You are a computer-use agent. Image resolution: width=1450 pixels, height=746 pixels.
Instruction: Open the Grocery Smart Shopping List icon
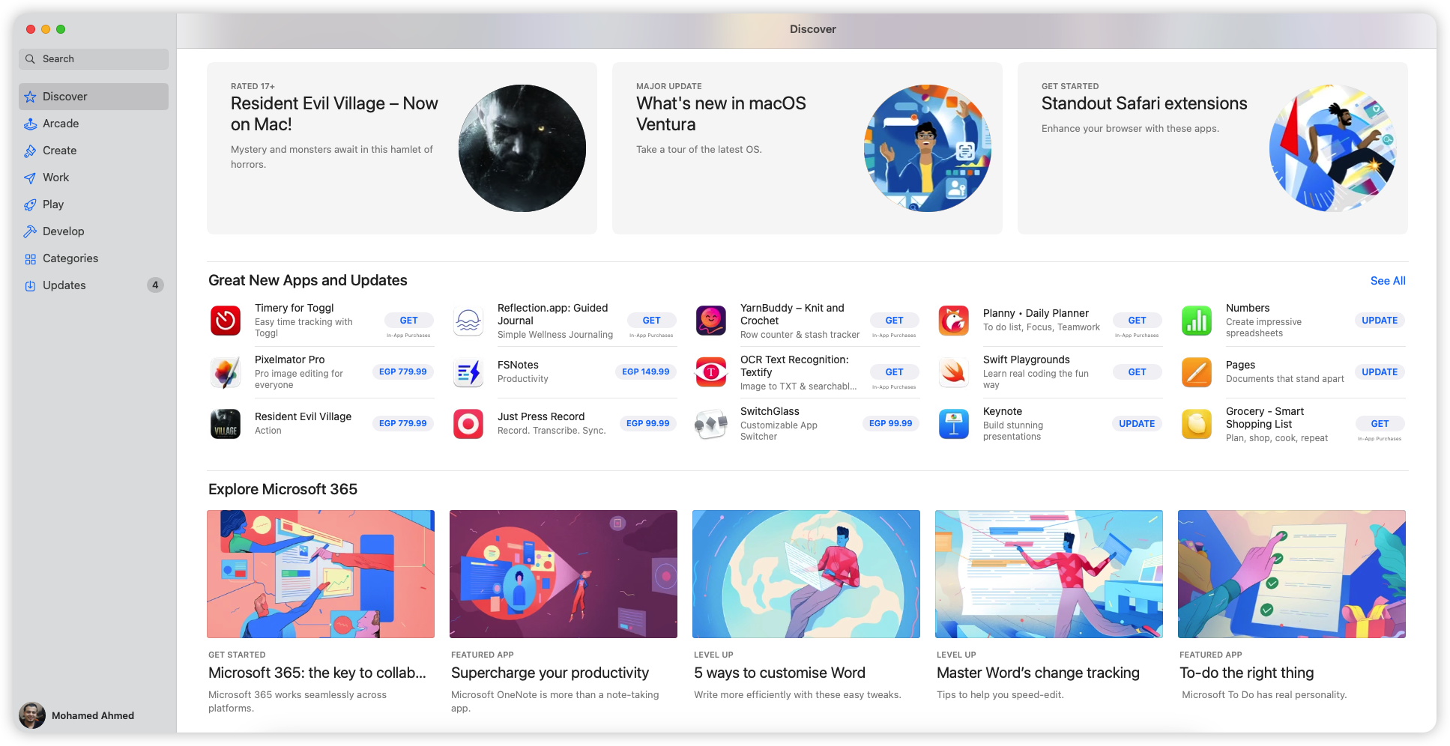click(1197, 424)
